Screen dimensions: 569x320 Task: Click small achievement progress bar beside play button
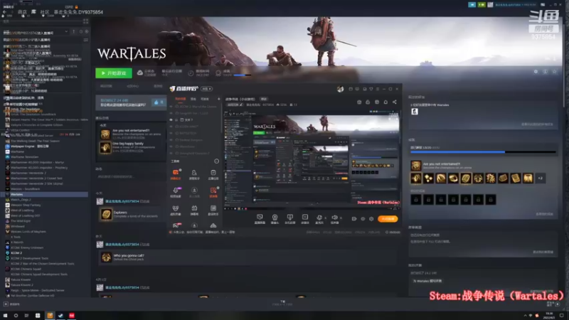(242, 75)
